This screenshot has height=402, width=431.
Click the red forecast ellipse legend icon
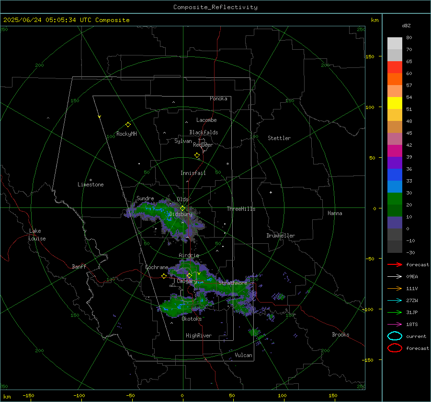pyautogui.click(x=395, y=348)
